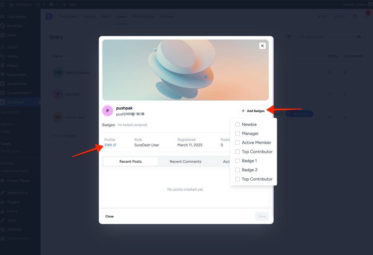Click the filter icon next to user search

289,37
